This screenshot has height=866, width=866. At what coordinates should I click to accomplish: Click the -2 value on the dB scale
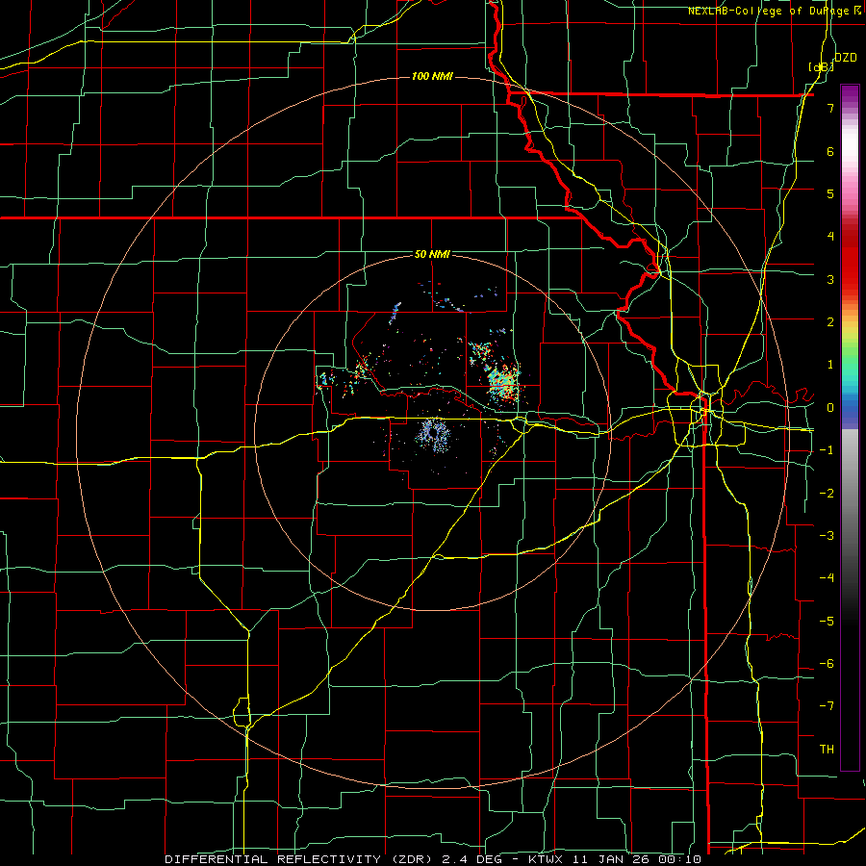tap(827, 494)
